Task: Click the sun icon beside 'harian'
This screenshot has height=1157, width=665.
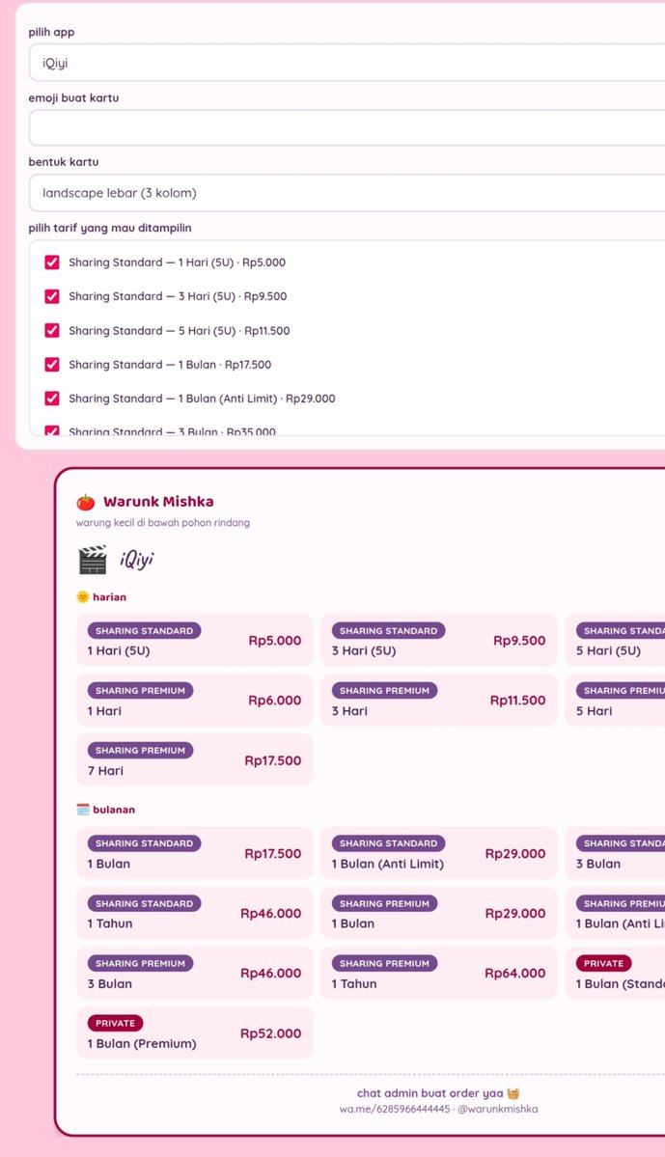Action: [83, 597]
